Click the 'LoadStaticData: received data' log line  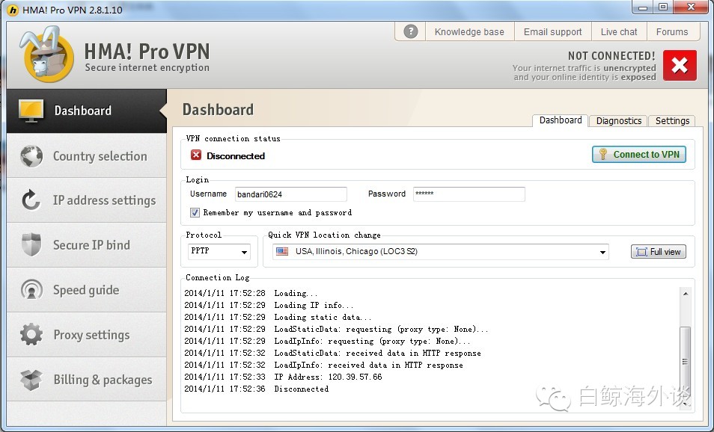pyautogui.click(x=333, y=353)
